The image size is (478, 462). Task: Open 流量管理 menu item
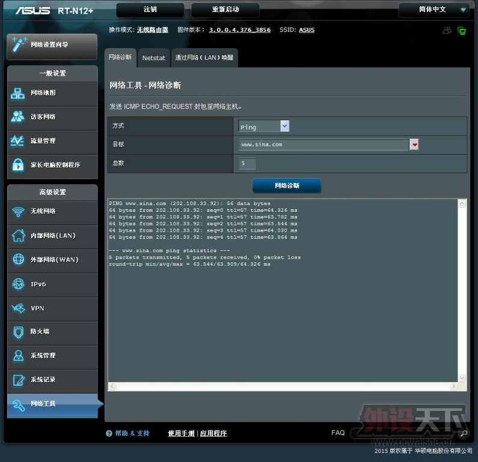pyautogui.click(x=52, y=141)
